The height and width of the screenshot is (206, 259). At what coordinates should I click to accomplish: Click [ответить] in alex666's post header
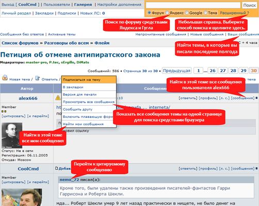(x=188, y=98)
